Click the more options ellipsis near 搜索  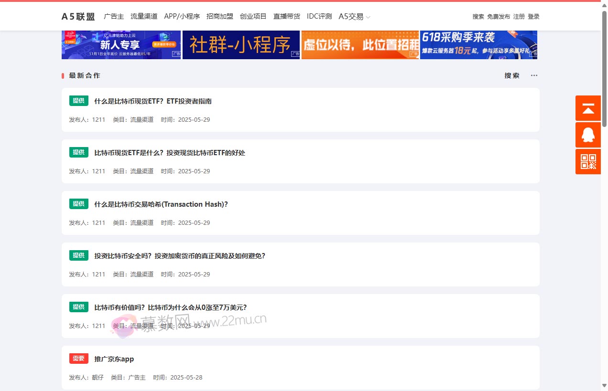pyautogui.click(x=534, y=75)
